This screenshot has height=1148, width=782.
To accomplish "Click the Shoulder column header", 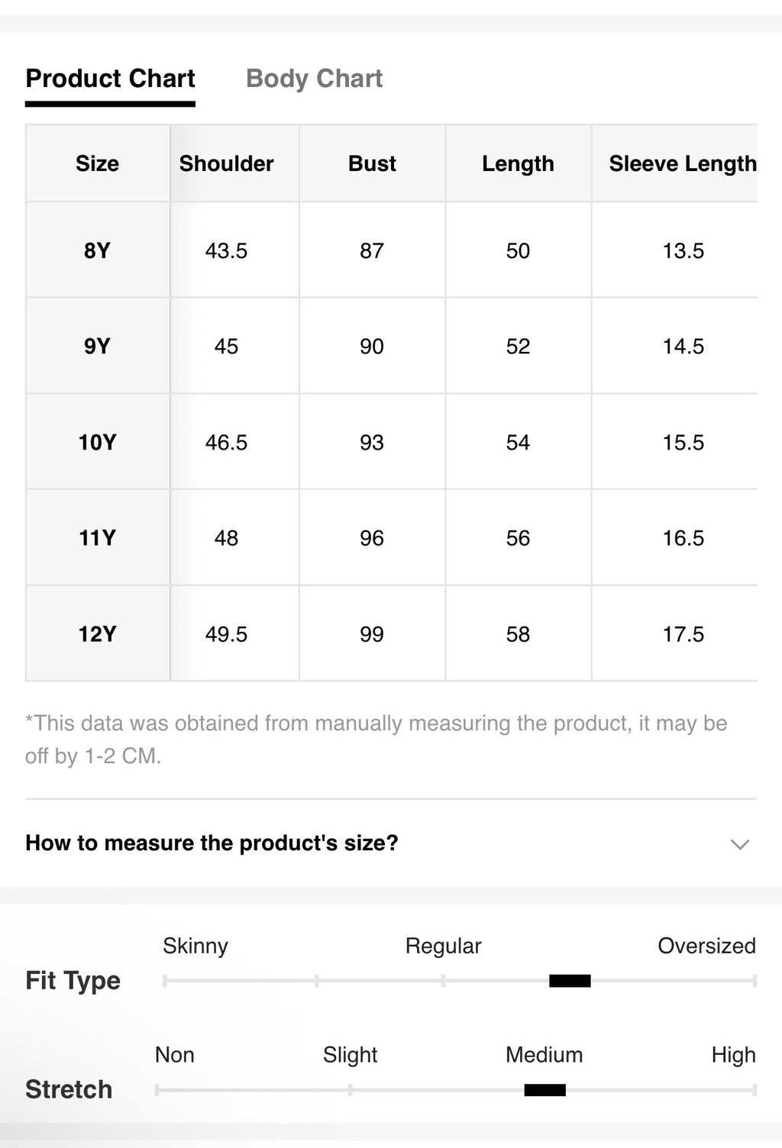I will pyautogui.click(x=227, y=163).
